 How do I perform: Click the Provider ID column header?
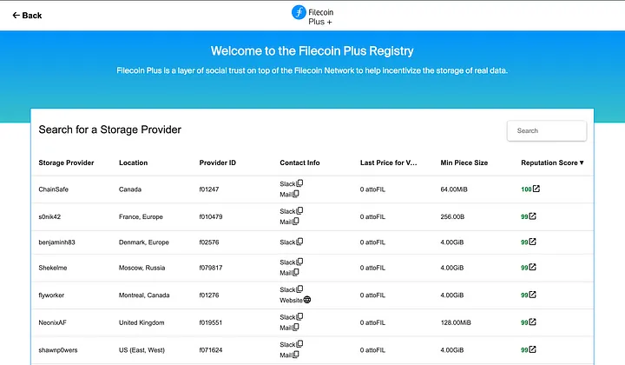click(x=218, y=163)
